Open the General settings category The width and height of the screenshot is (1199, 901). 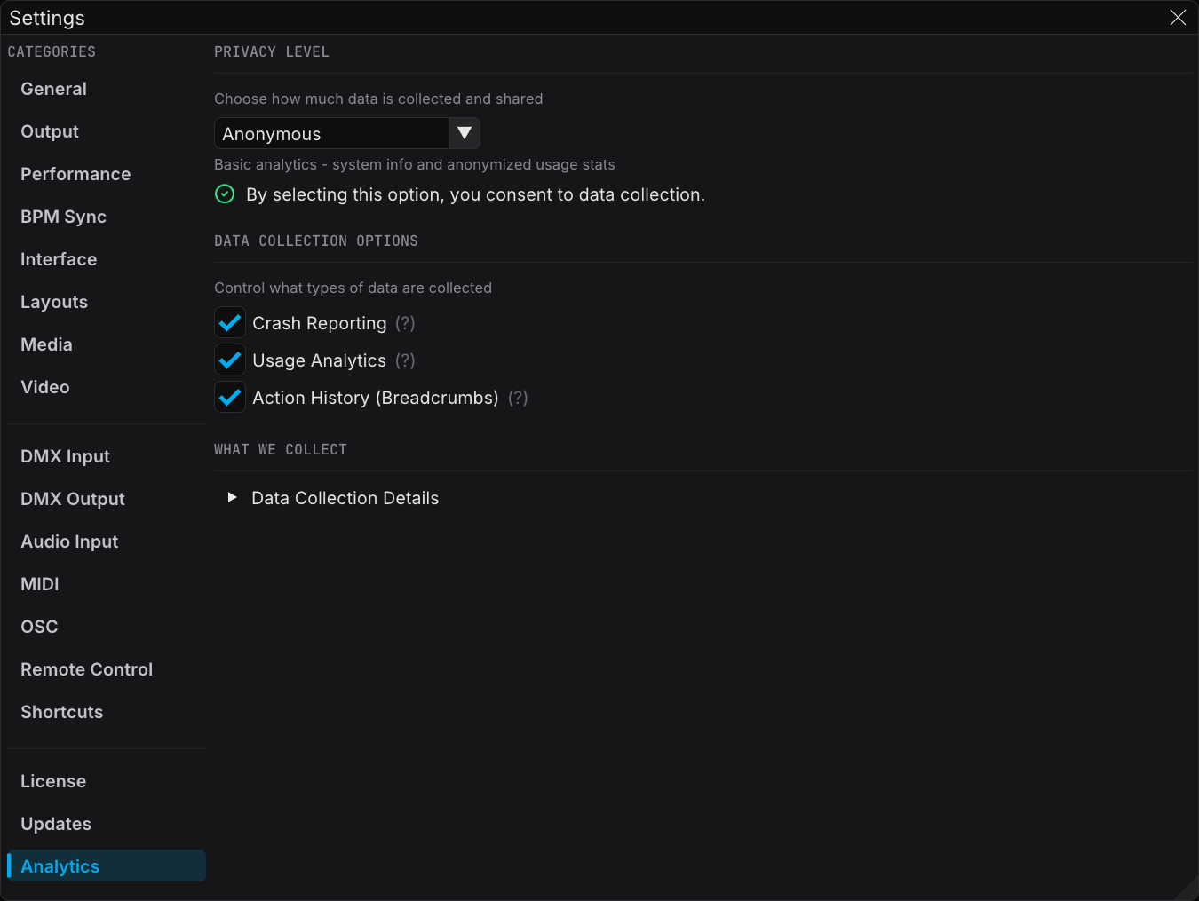point(107,89)
